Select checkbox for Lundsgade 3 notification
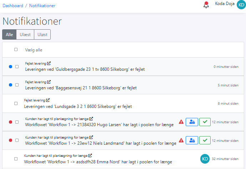The width and height of the screenshot is (246, 169). point(16,104)
